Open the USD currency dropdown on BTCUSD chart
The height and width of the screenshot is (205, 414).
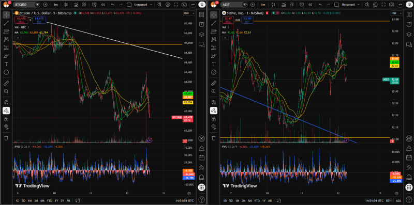point(189,13)
